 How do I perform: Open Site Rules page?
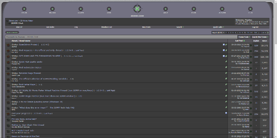coord(50,27)
